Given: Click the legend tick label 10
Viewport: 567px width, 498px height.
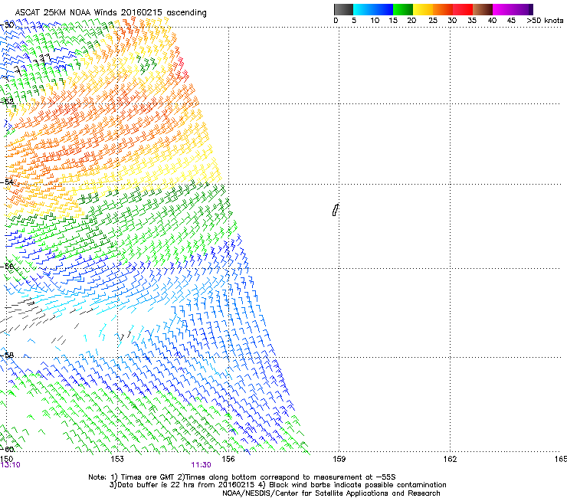Looking at the screenshot, I should [x=375, y=21].
